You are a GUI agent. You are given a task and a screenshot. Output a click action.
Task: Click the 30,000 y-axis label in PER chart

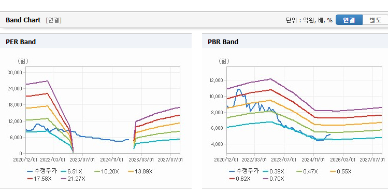point(15,72)
